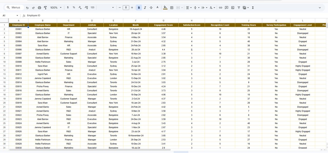Image resolution: width=328 pixels, height=153 pixels.
Task: Apply percent format from the toolbar
Action: [x=74, y=7]
